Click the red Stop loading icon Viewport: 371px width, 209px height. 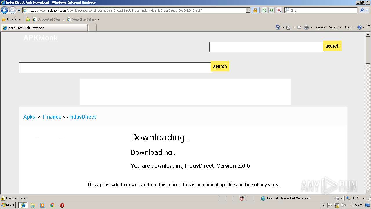click(279, 10)
